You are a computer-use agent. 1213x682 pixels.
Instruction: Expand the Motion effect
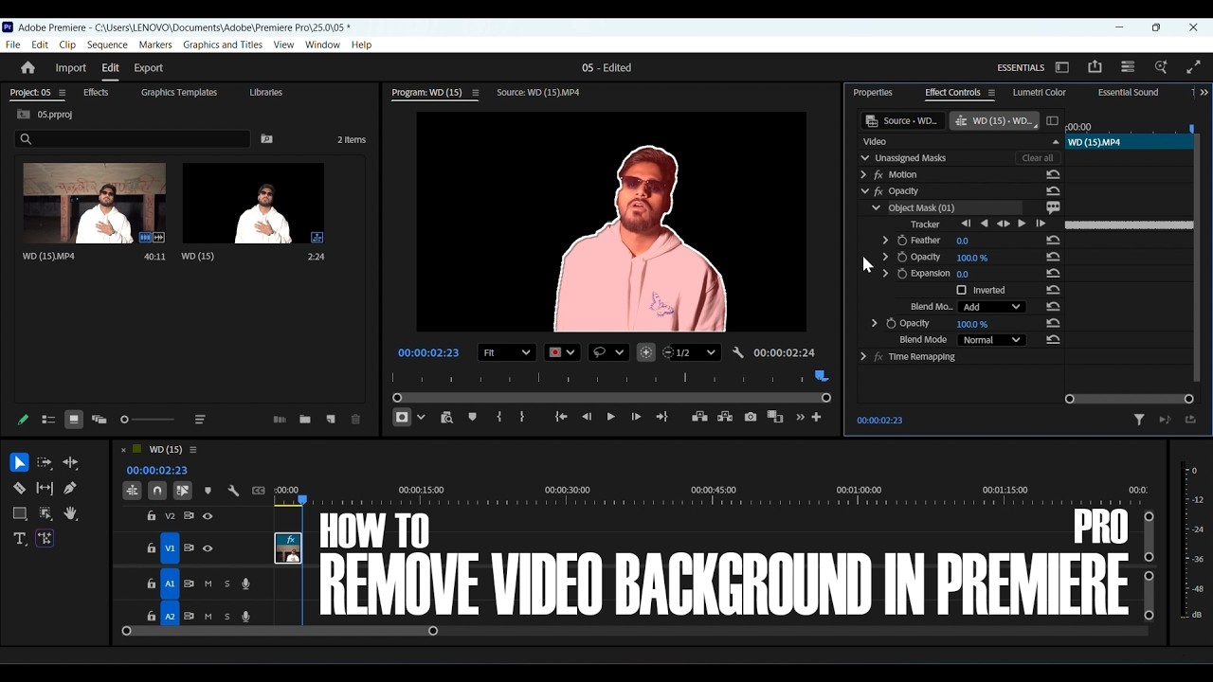point(863,174)
